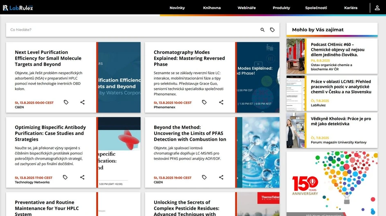Open the Novinky menu item

tap(177, 8)
